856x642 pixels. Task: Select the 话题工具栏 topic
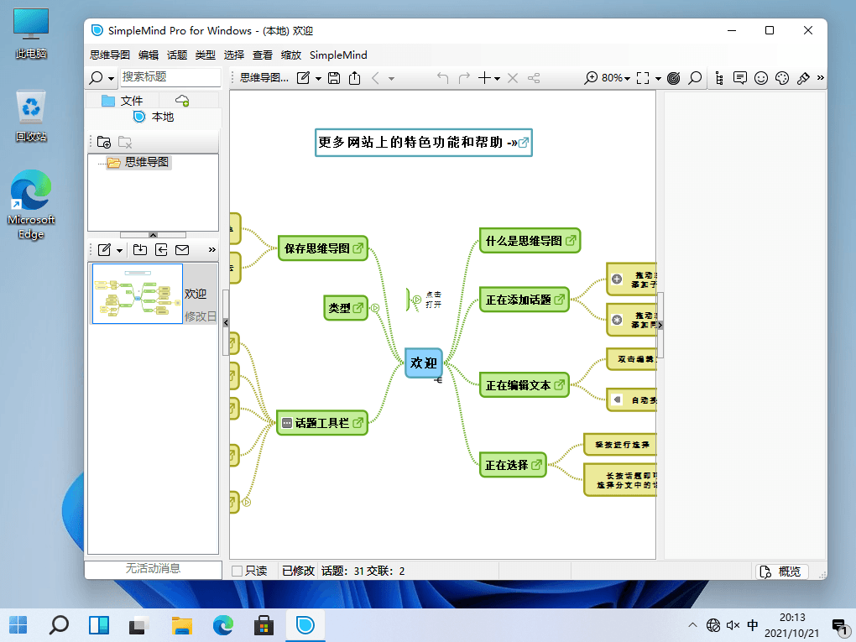click(322, 422)
